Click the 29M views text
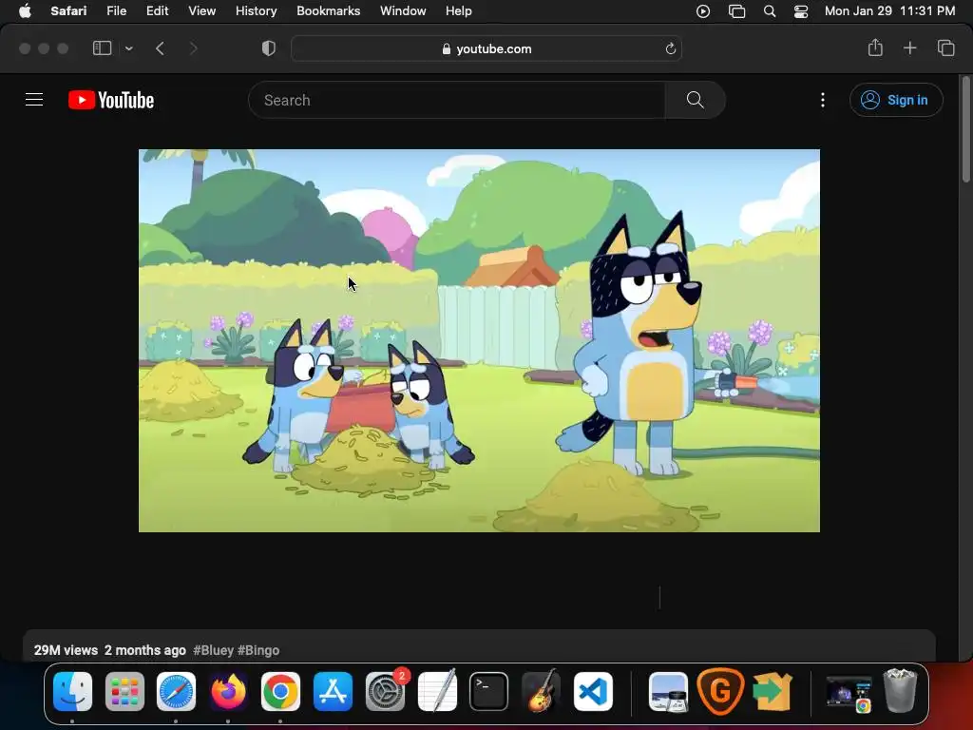This screenshot has width=973, height=730. [x=66, y=650]
